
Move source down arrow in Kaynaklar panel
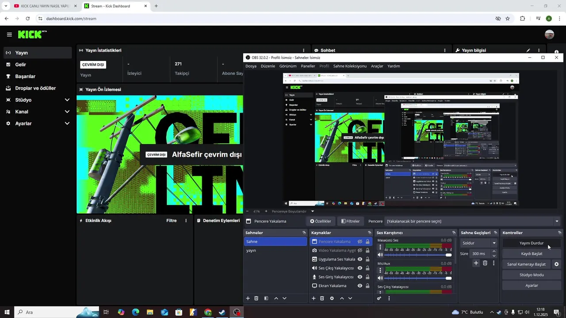click(x=350, y=299)
